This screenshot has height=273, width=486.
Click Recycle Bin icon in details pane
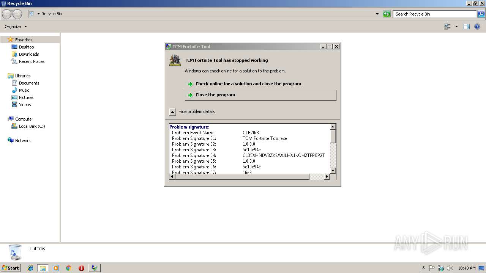15,252
